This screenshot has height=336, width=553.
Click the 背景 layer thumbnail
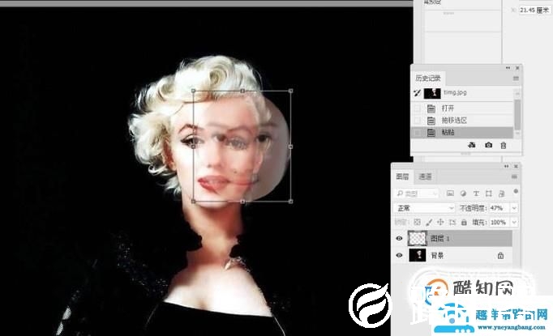click(x=418, y=255)
